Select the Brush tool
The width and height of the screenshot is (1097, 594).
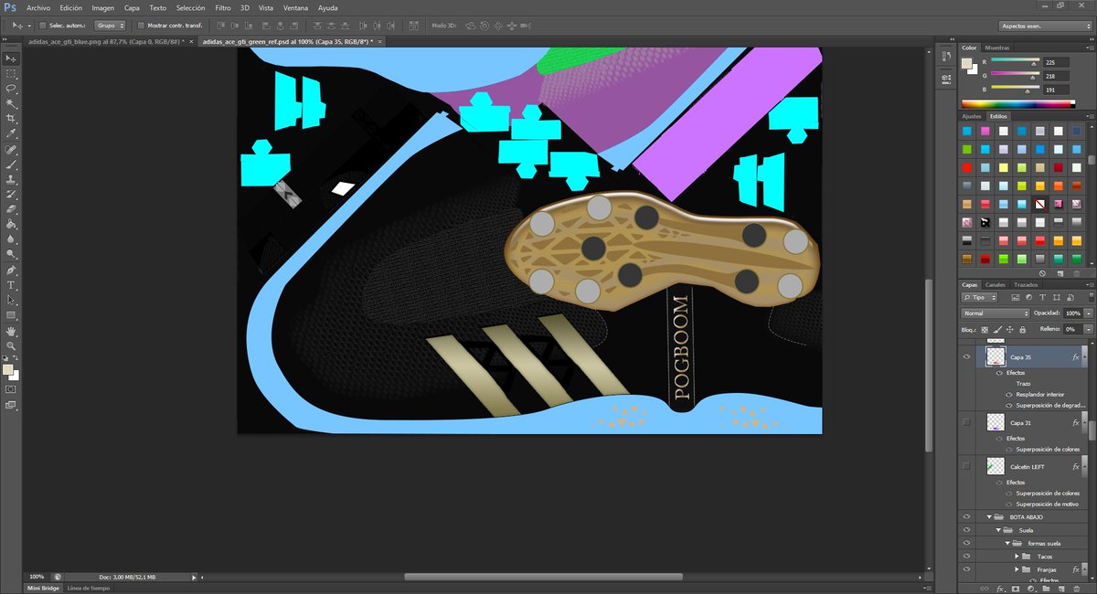pos(11,164)
